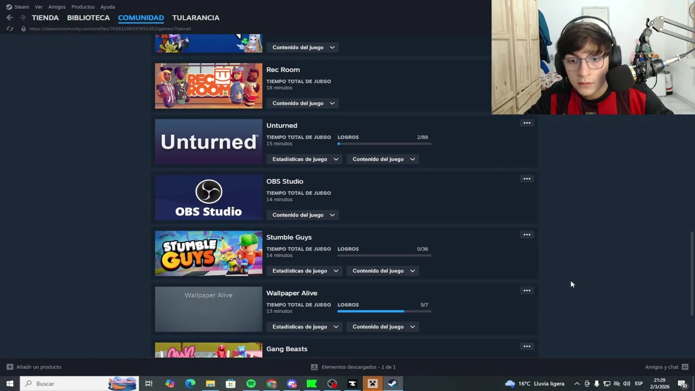The height and width of the screenshot is (391, 695).
Task: Open Steam icon in taskbar
Action: [393, 383]
